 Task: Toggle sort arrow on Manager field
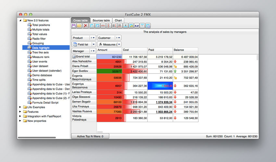click(x=91, y=51)
